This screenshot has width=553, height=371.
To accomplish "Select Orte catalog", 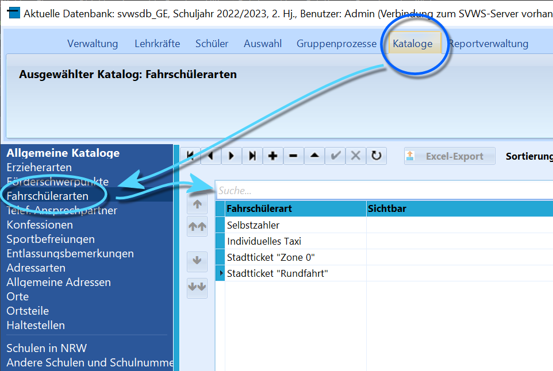I will pos(18,297).
